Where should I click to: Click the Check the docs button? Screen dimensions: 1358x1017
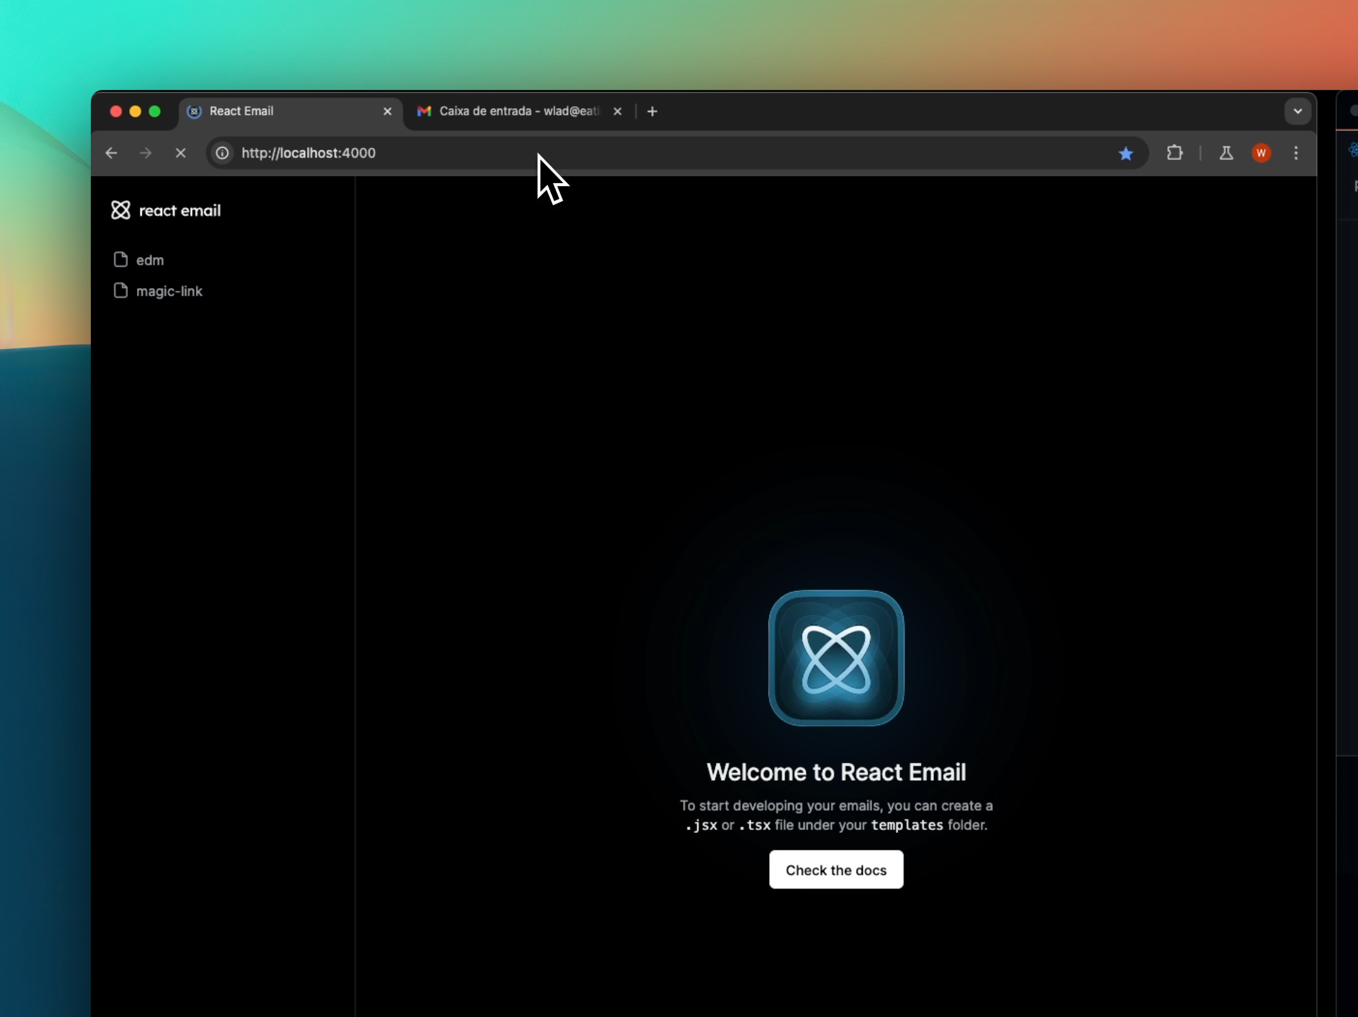[836, 869]
